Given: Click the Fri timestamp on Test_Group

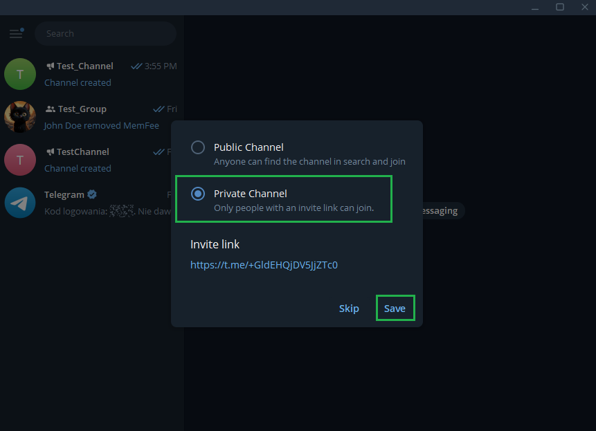Looking at the screenshot, I should (x=172, y=109).
